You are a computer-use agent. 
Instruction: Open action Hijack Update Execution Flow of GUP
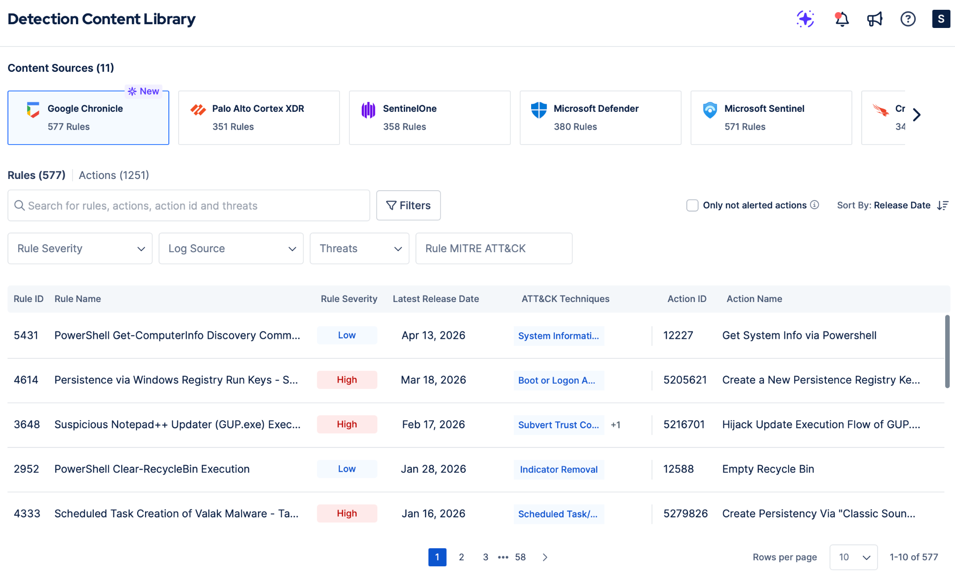(821, 425)
